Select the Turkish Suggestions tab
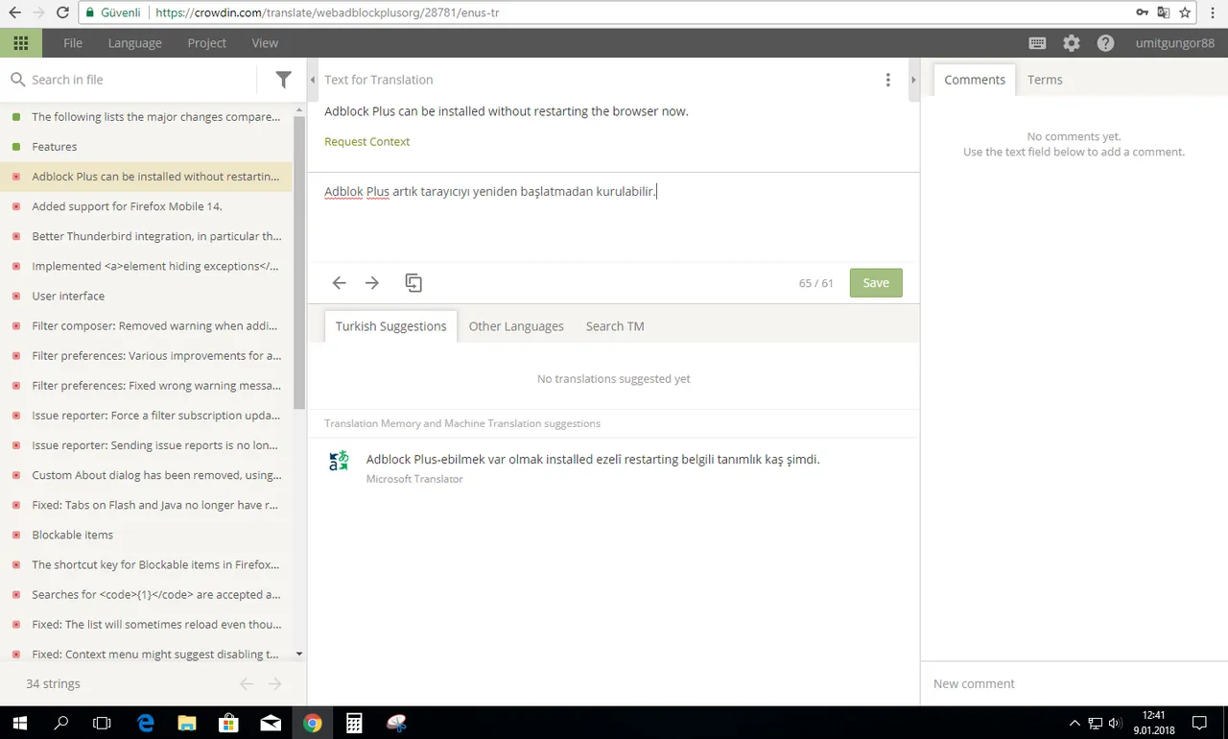Image resolution: width=1228 pixels, height=739 pixels. 390,326
